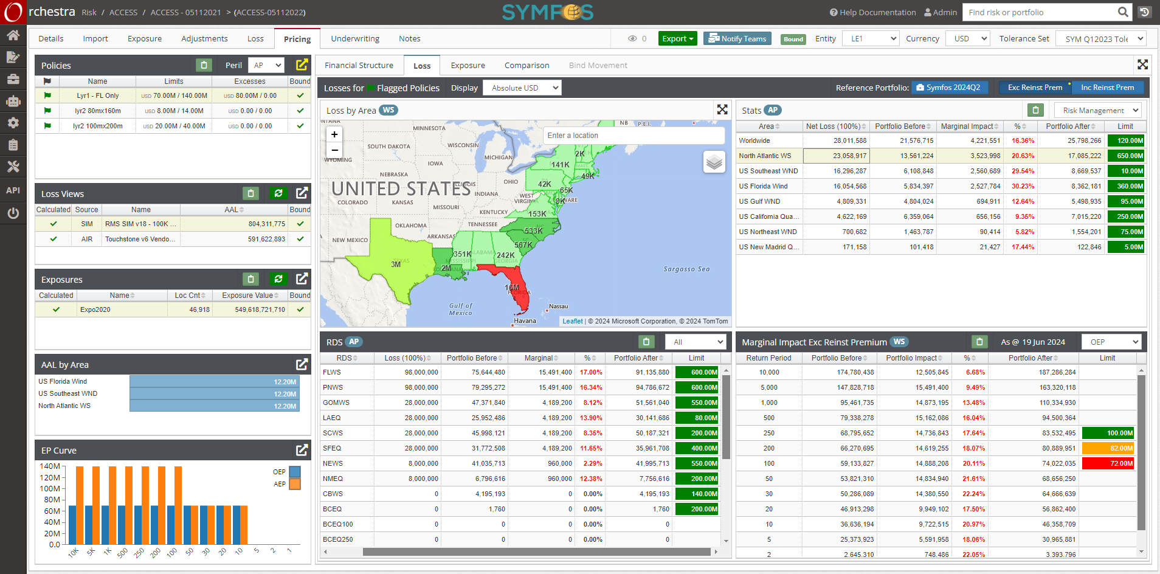Toggle Bound check for lyr2 80mx160m policy
1160x574 pixels.
click(300, 111)
